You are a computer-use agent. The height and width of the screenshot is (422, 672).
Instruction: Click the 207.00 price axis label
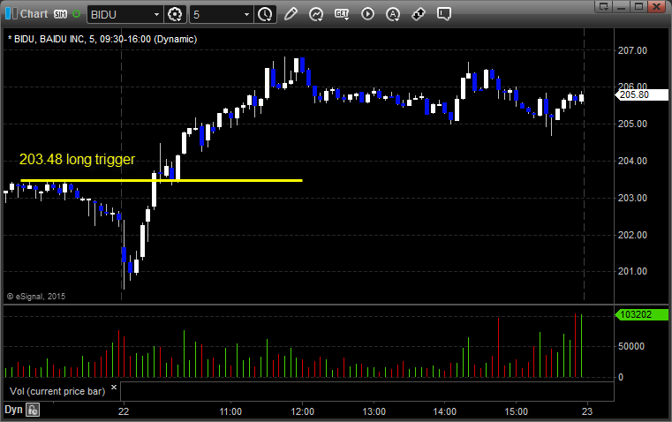click(x=632, y=50)
